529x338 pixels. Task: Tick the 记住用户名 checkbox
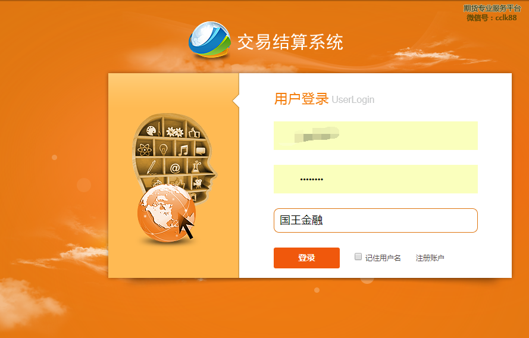[358, 256]
